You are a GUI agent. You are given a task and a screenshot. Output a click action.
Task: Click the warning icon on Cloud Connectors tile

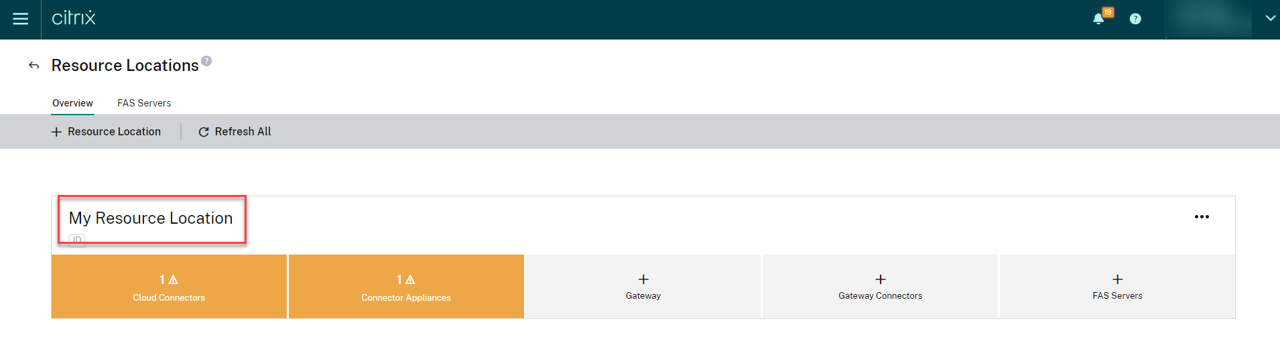click(174, 279)
